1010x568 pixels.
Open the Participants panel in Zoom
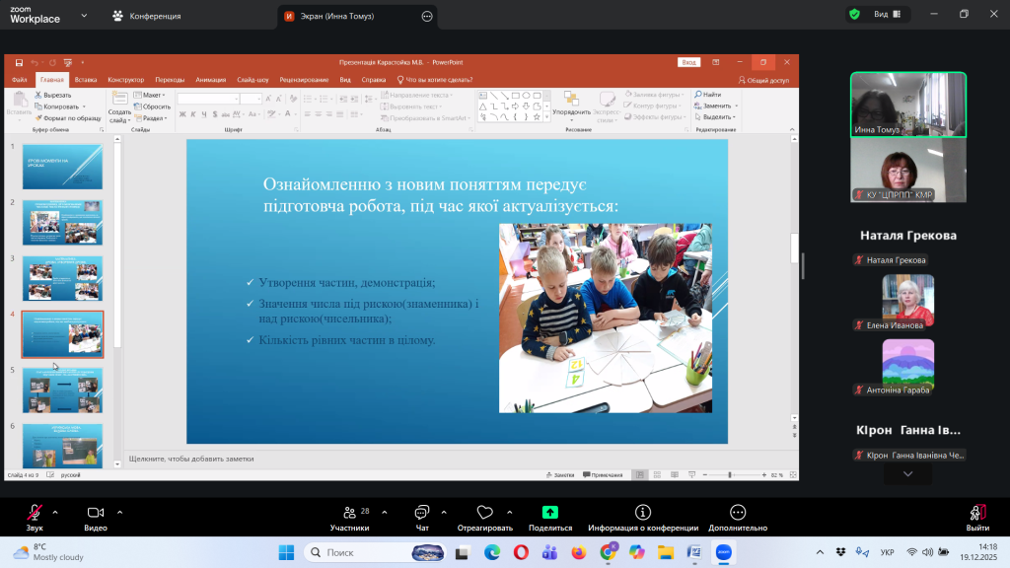348,513
